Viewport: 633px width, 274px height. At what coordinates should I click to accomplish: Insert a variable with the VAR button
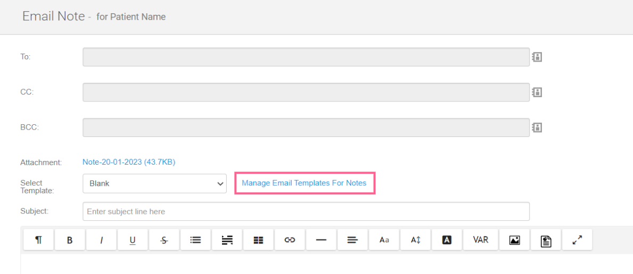point(480,240)
